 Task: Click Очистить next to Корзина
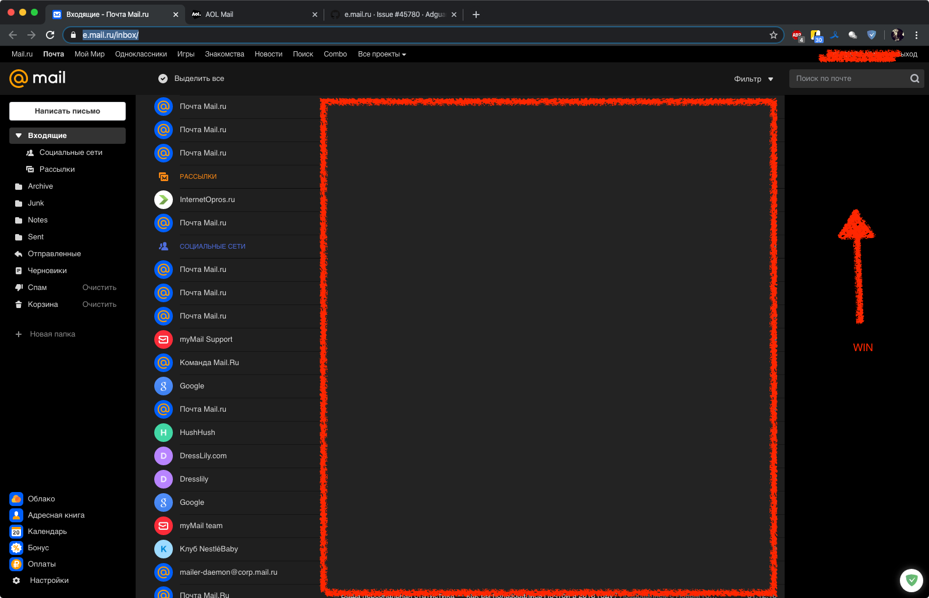coord(100,305)
